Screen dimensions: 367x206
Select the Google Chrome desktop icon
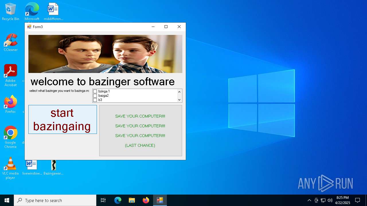tap(11, 137)
